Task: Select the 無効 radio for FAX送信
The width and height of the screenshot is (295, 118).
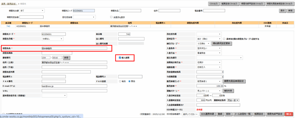Action: [x=129, y=81]
